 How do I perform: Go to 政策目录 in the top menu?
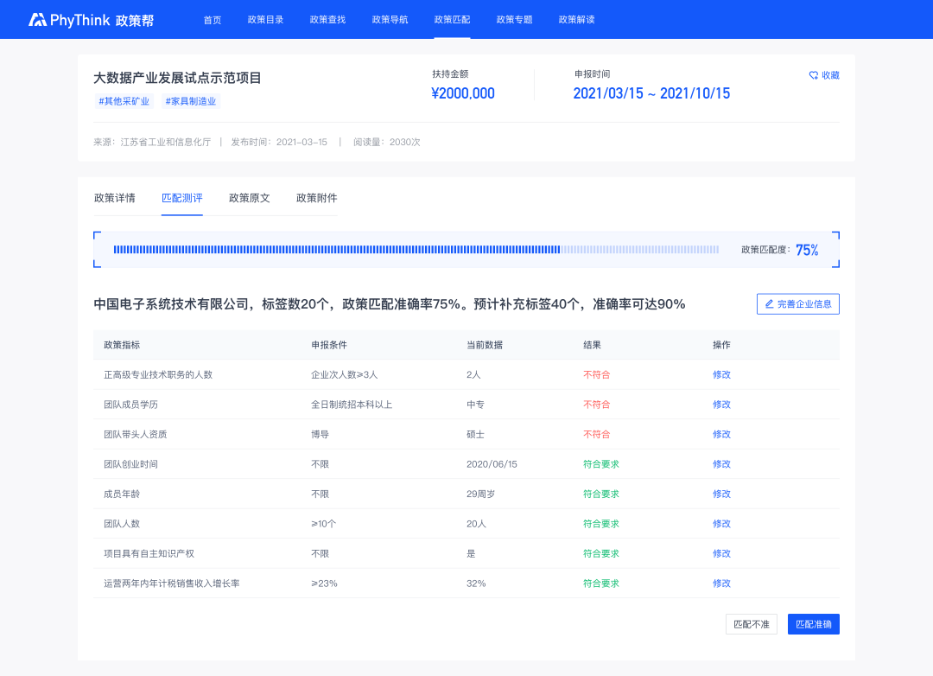pyautogui.click(x=265, y=20)
